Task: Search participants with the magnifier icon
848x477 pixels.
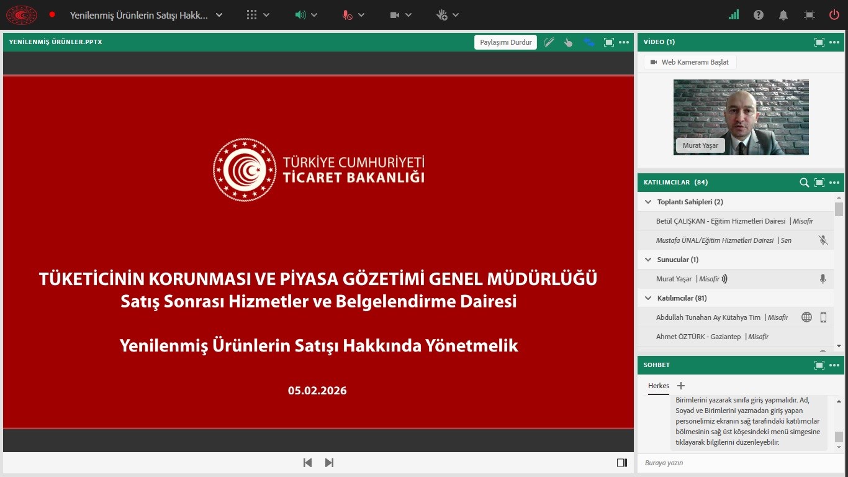Action: [x=804, y=183]
